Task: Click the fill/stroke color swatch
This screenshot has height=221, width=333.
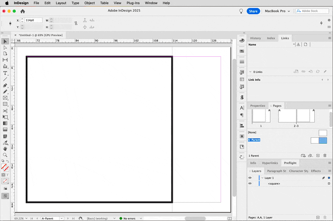Action: tap(5, 167)
